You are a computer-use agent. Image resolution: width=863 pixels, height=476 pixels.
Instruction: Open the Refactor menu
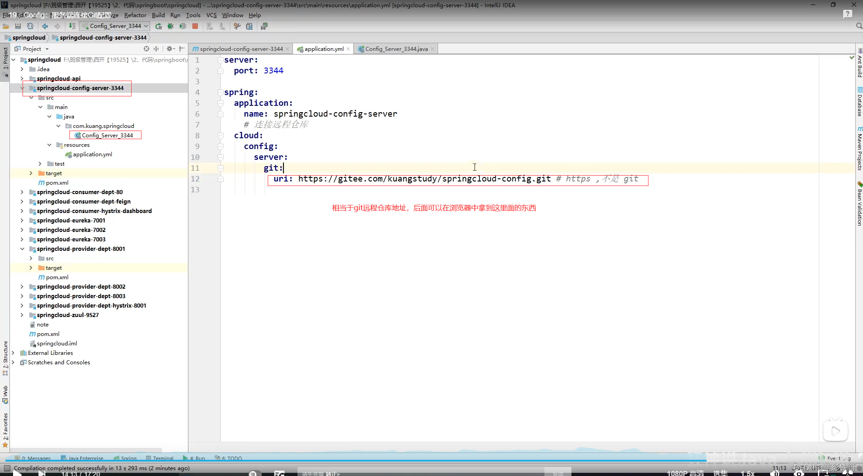click(x=135, y=15)
